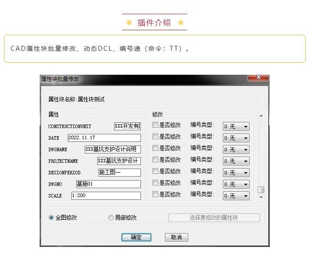The width and height of the screenshot is (312, 258).
Task: Click the 确定 button
Action: tap(136, 238)
